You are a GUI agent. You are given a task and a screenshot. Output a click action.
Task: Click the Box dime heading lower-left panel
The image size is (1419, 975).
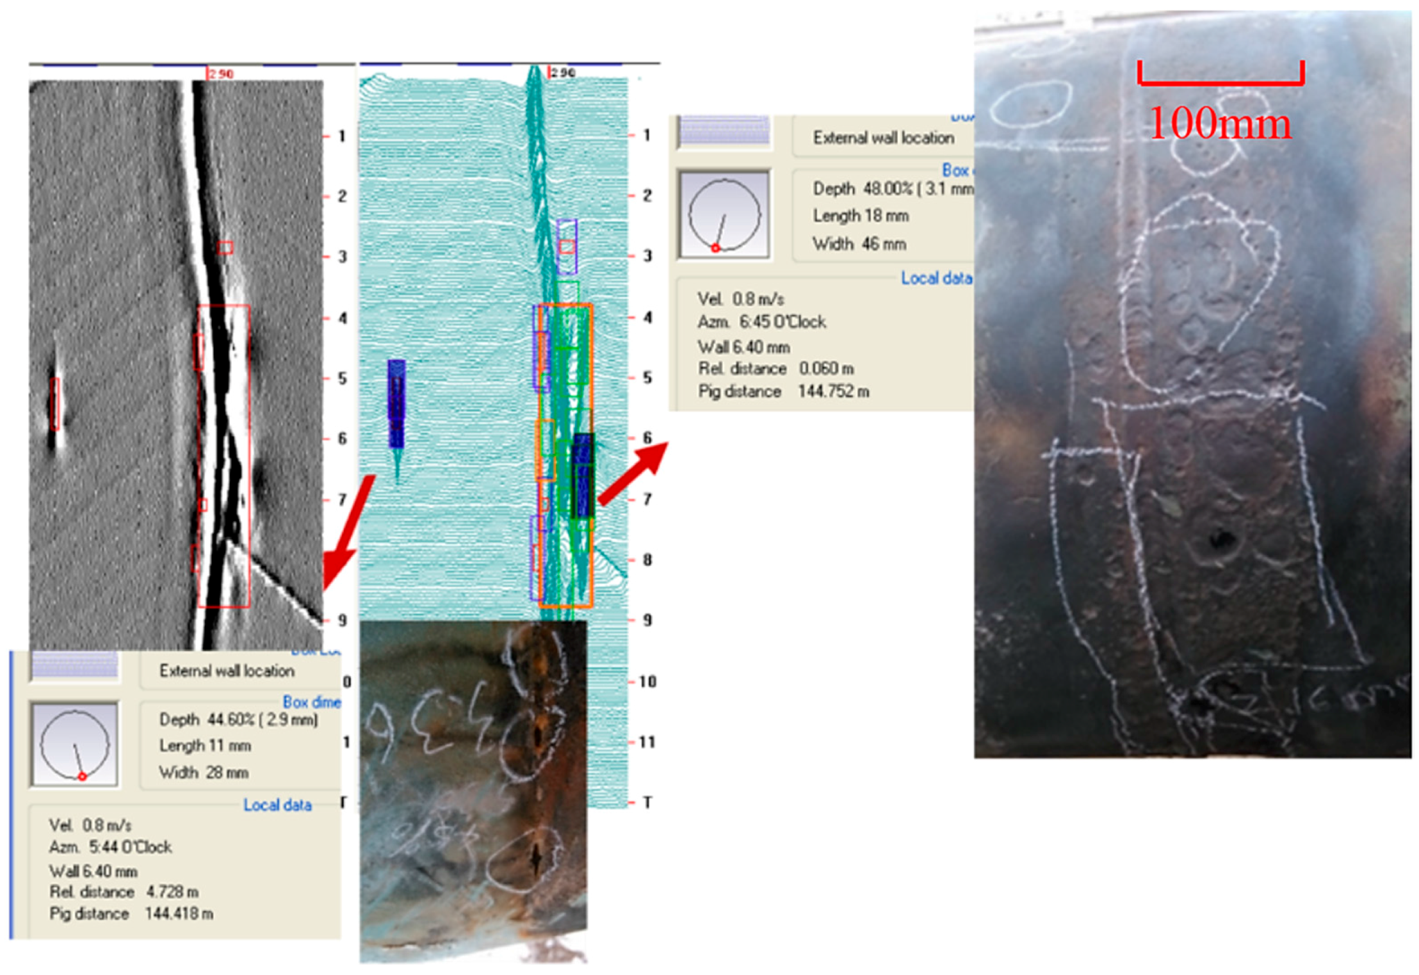click(311, 702)
